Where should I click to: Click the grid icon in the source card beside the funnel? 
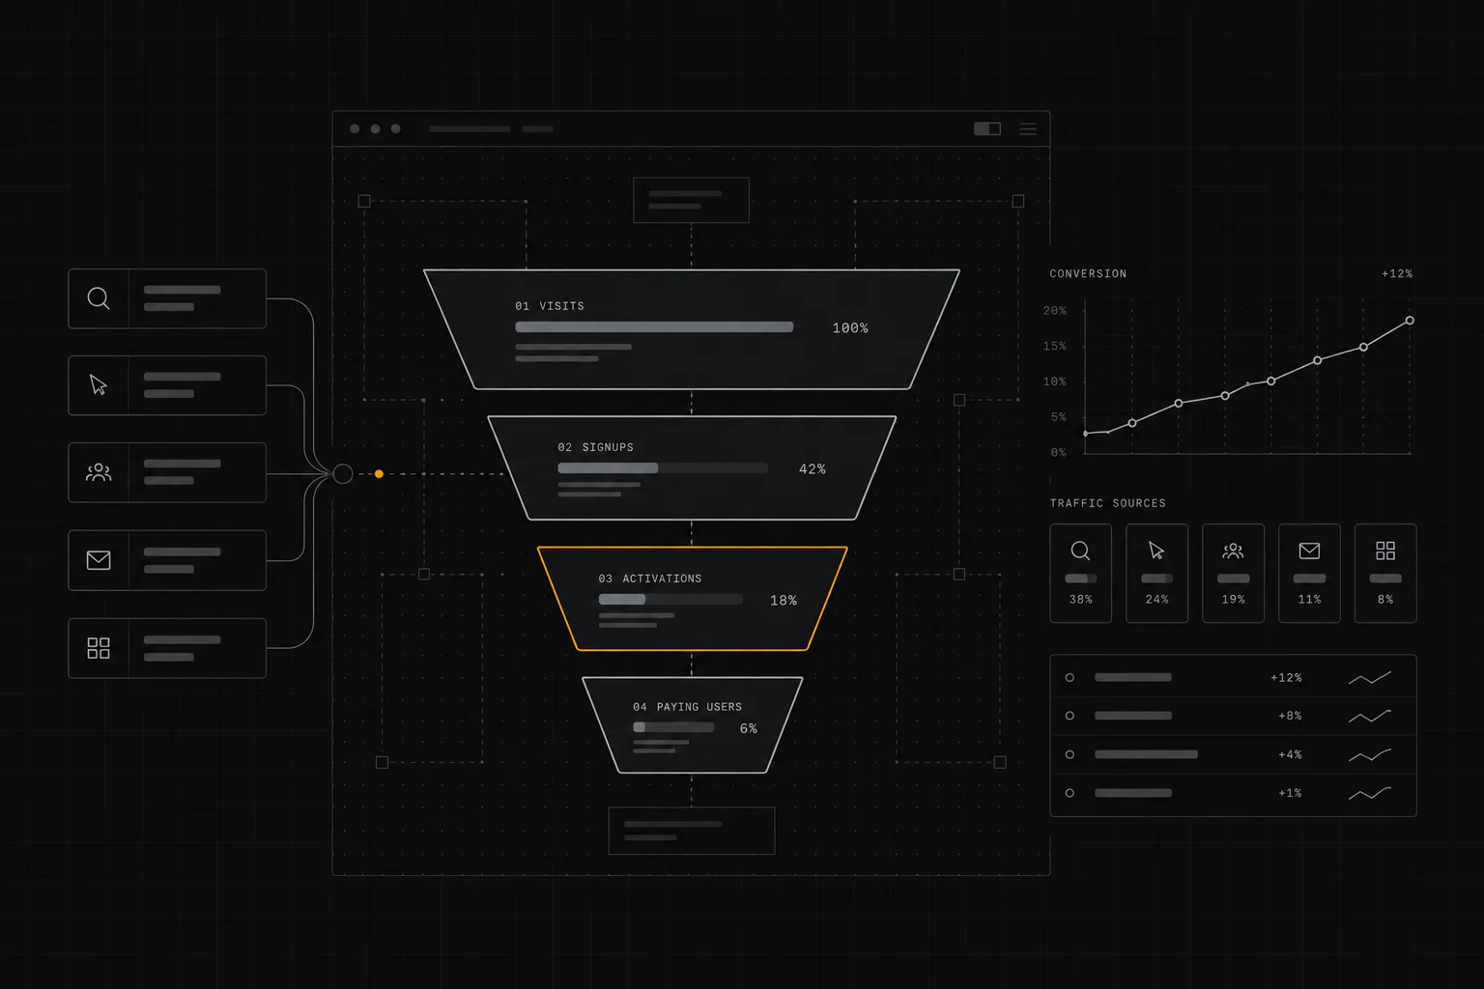coord(99,648)
